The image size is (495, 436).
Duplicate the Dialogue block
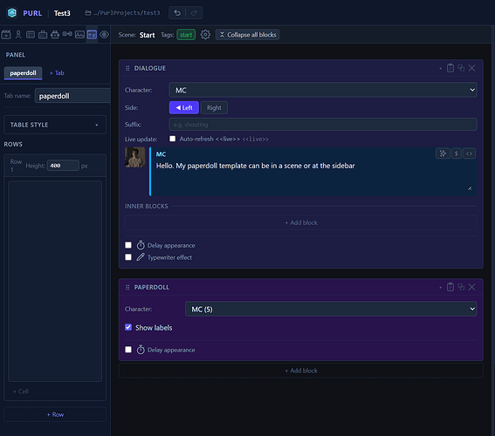461,68
